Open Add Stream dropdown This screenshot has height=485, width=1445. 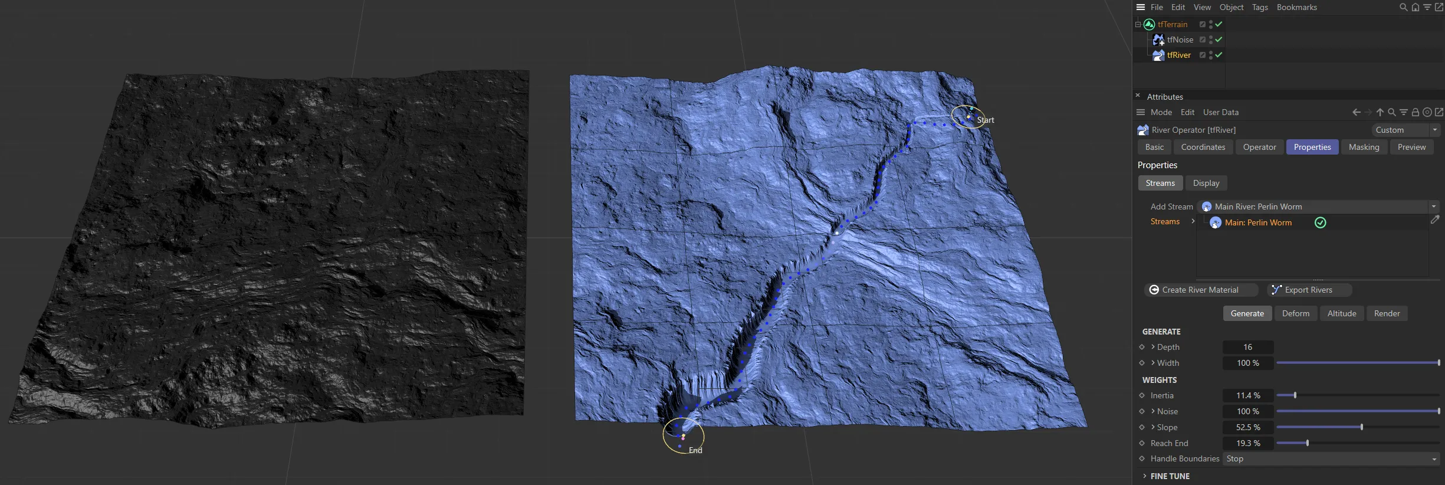tap(1318, 207)
